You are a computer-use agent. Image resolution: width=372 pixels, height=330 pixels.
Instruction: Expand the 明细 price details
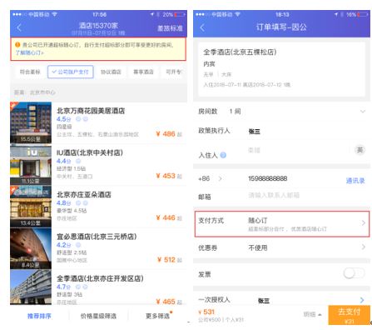pyautogui.click(x=312, y=314)
